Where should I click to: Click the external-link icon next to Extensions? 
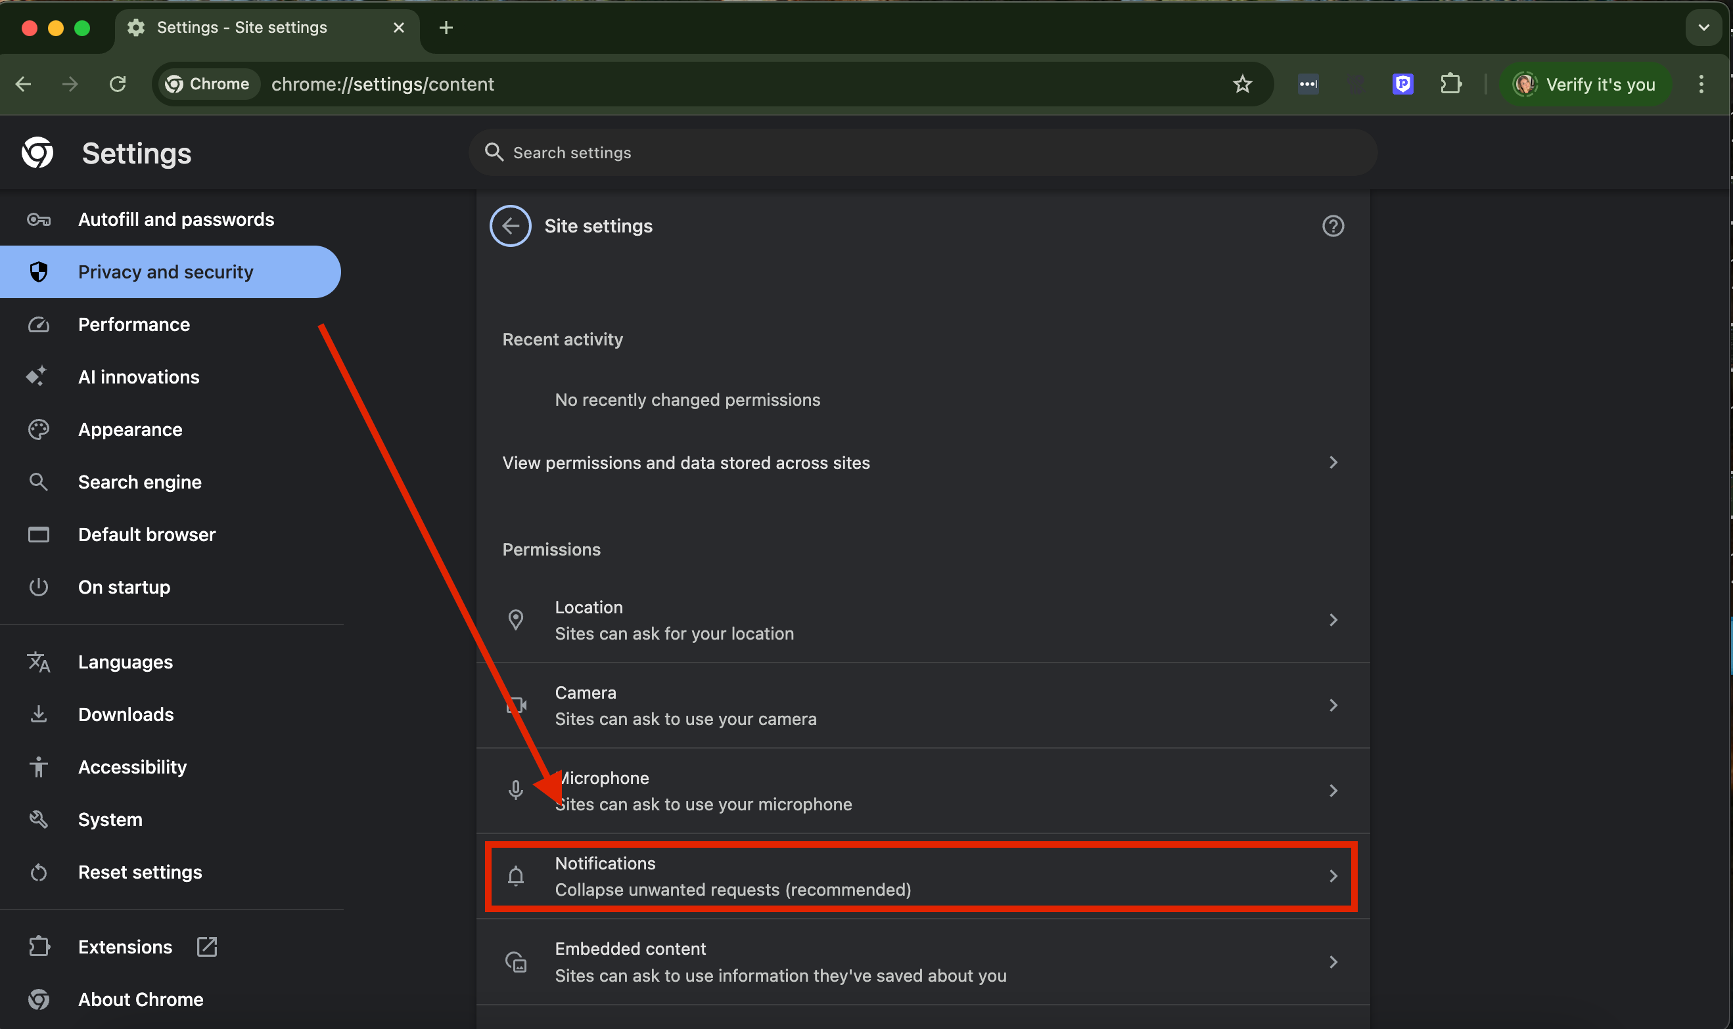(207, 946)
